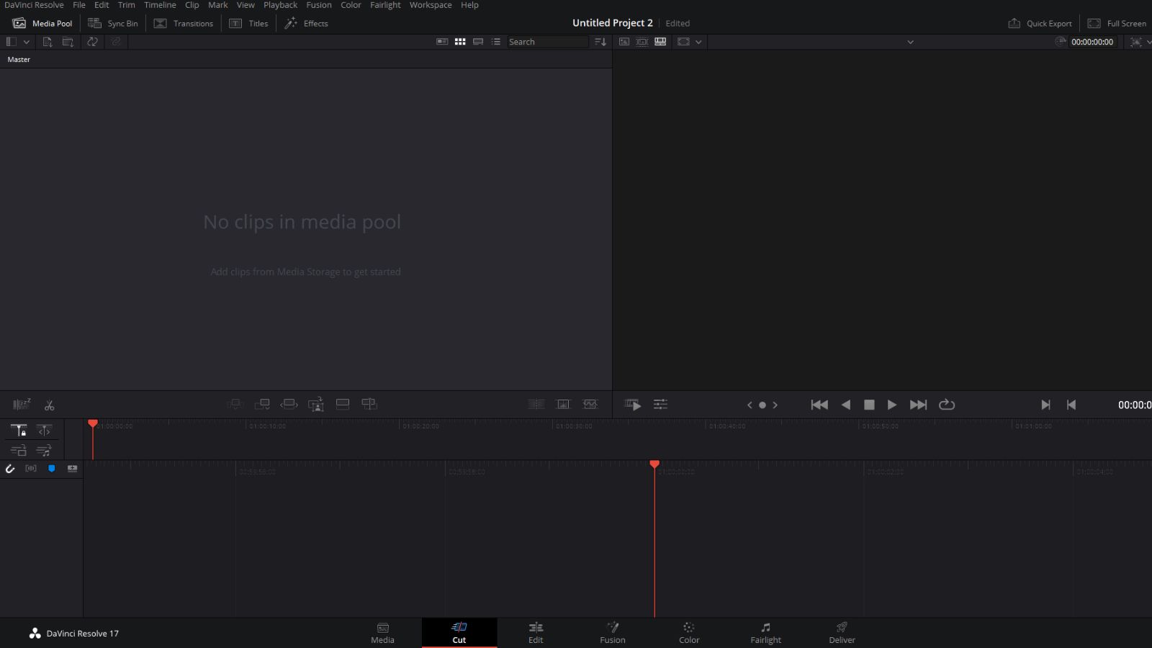Select the Place On Top edit icon
The height and width of the screenshot is (648, 1152).
click(343, 404)
